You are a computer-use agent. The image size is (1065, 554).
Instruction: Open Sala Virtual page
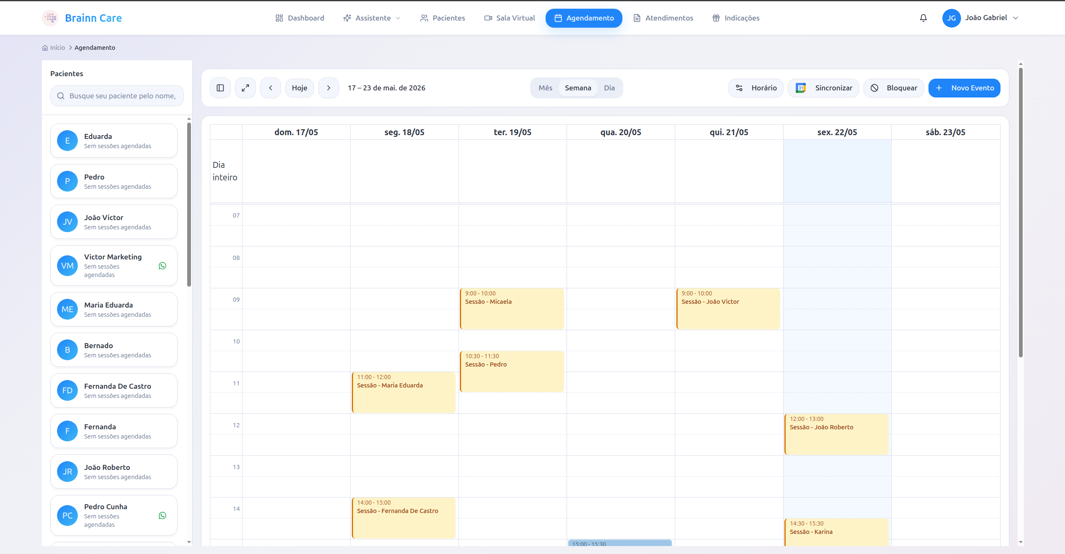pos(510,18)
